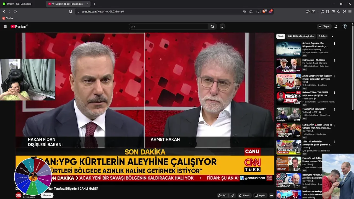Open Teşkilat 168. Bölüm thumbnail
The image size is (354, 199).
coord(289,114)
